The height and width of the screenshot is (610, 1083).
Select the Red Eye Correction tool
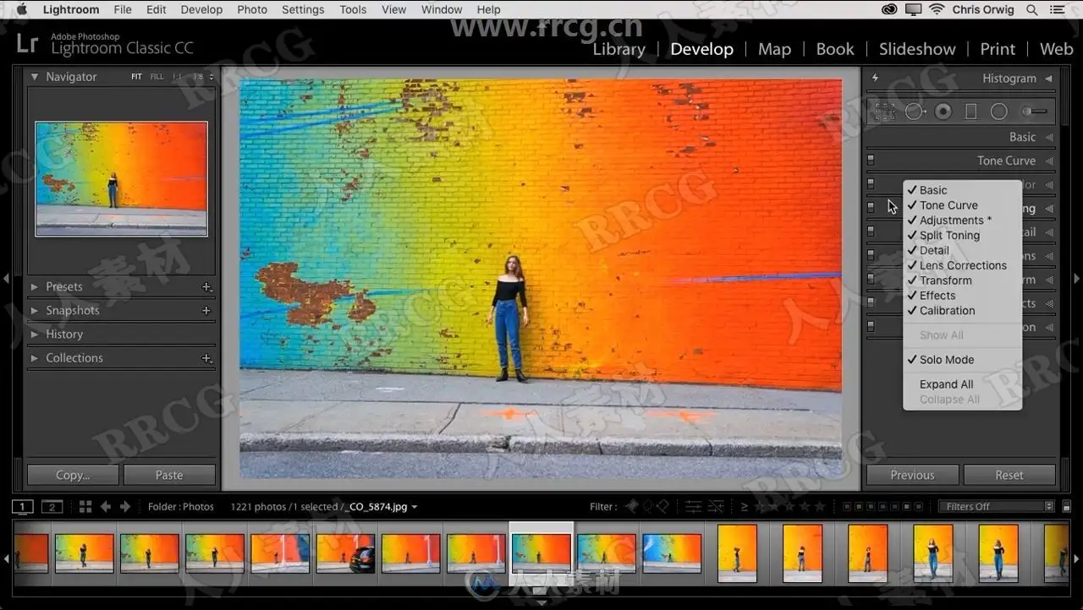coord(943,112)
